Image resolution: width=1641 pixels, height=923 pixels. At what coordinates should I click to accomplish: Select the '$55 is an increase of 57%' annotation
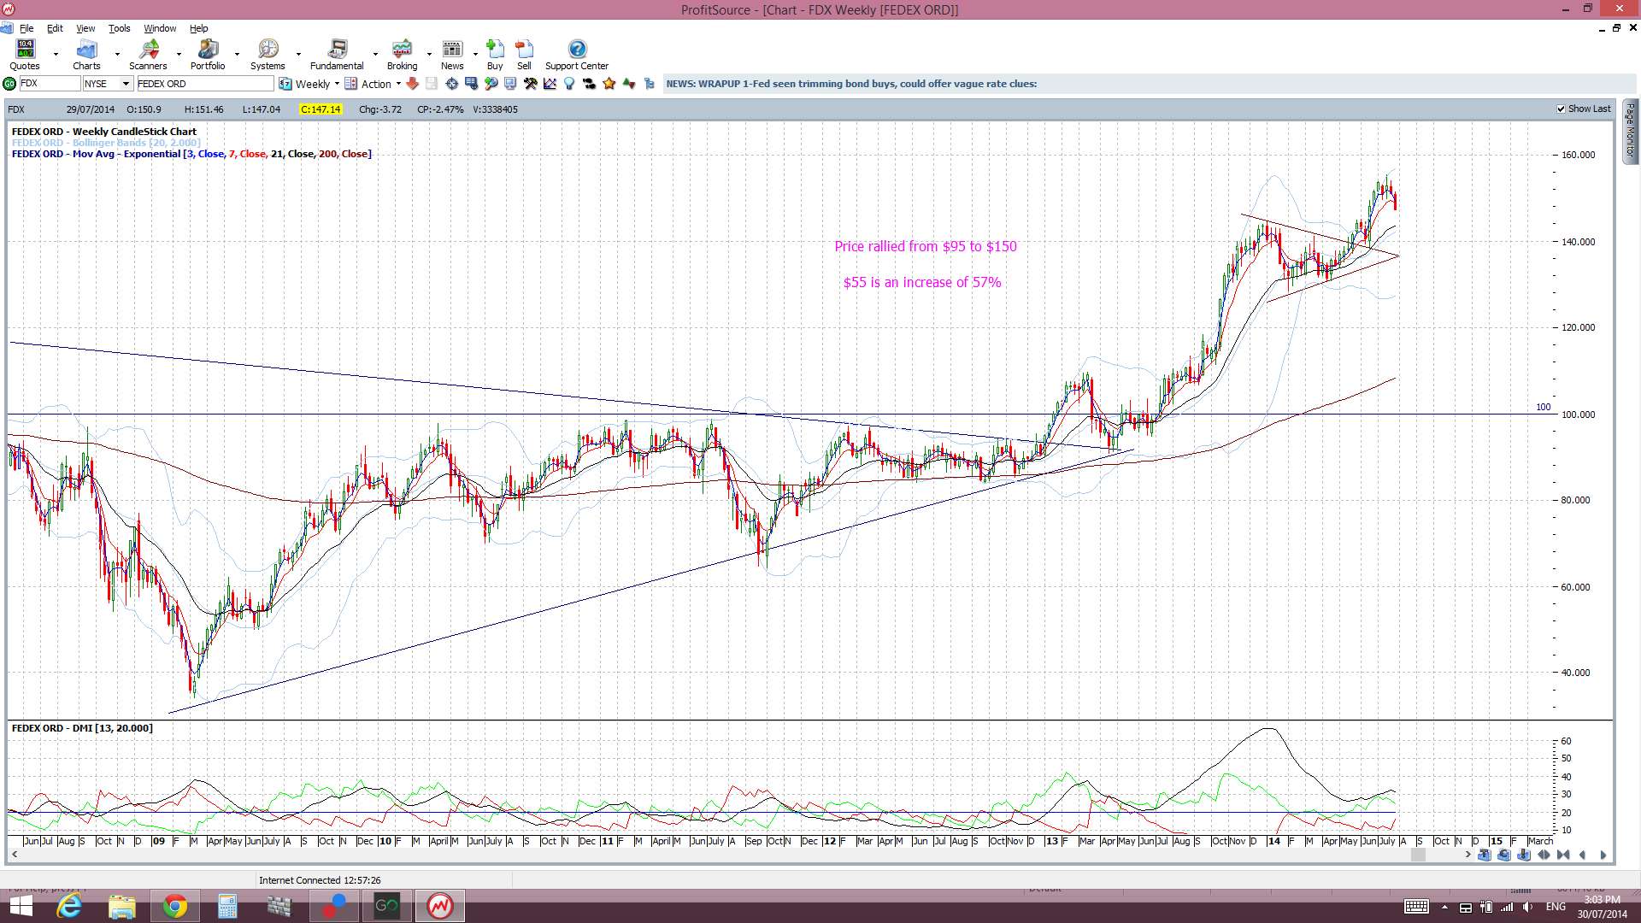coord(922,282)
